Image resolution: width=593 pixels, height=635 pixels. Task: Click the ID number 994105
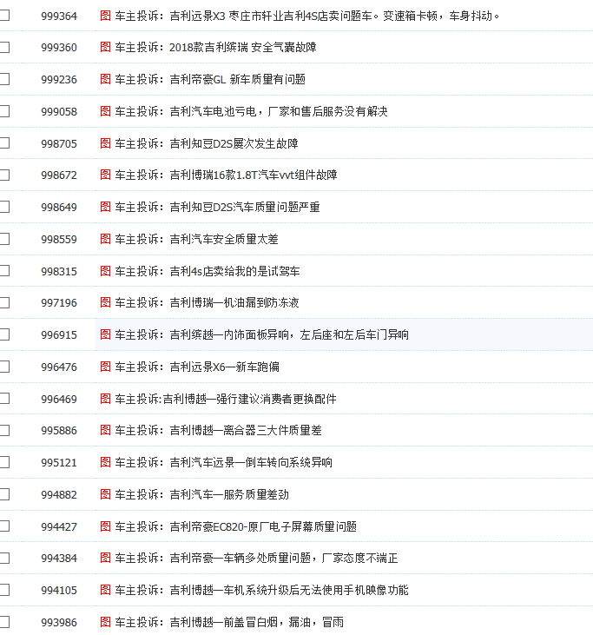(x=59, y=590)
